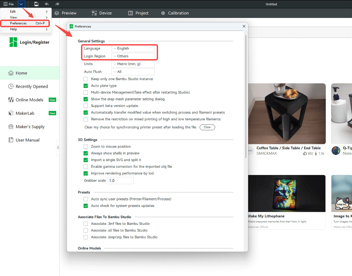Enable Keep only one Bambu Studio instance
The image size is (352, 276).
coord(86,79)
